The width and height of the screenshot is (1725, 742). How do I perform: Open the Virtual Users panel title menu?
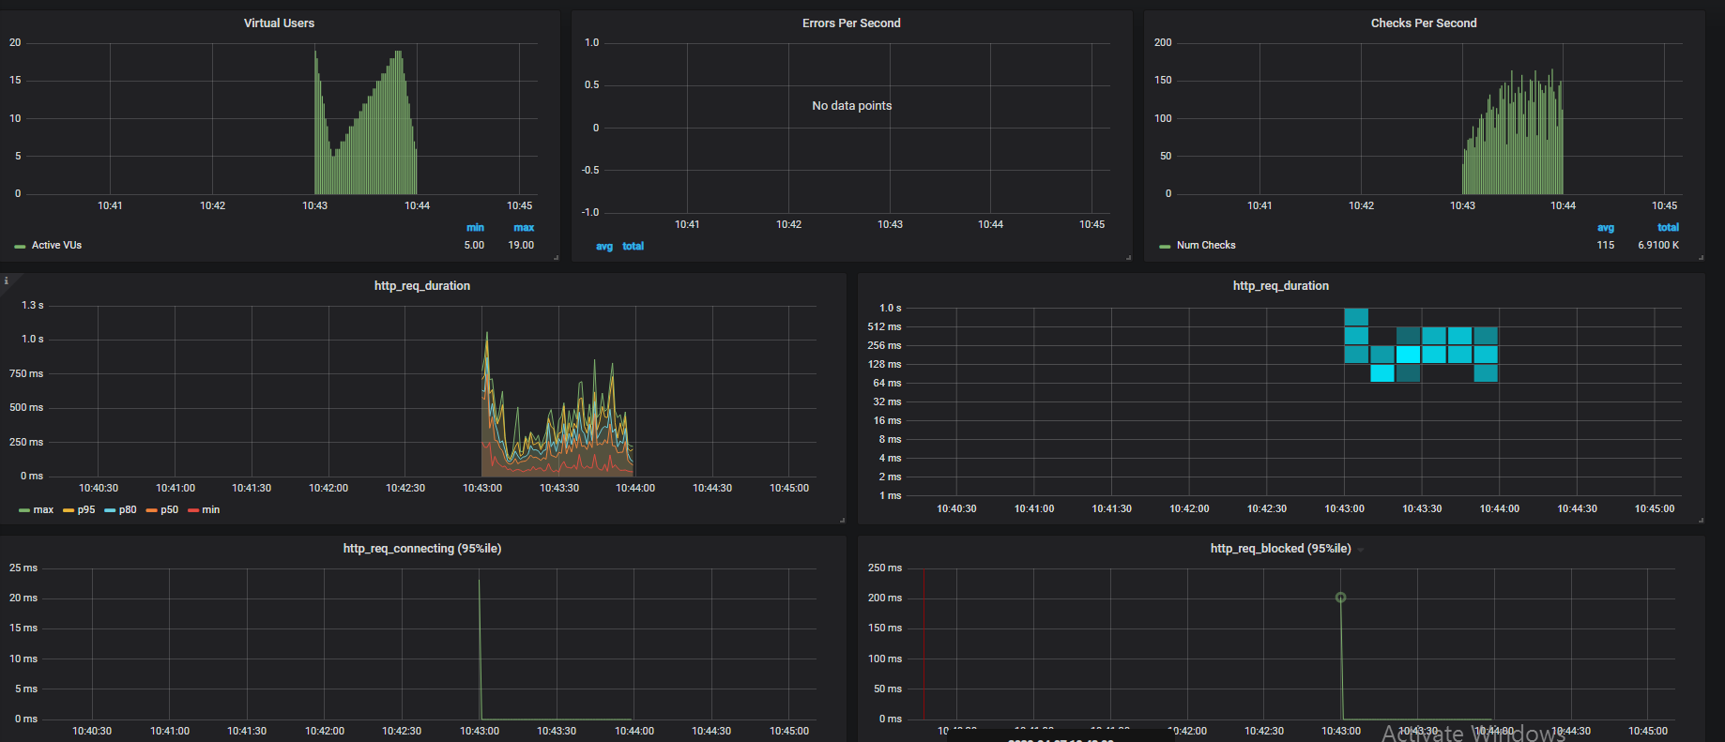(279, 23)
